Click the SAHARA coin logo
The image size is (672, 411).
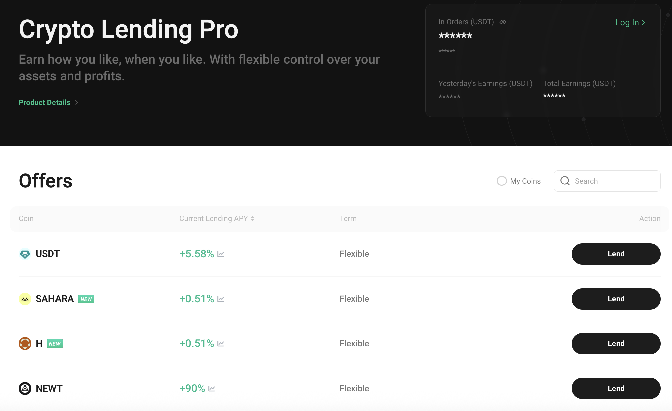pyautogui.click(x=25, y=299)
